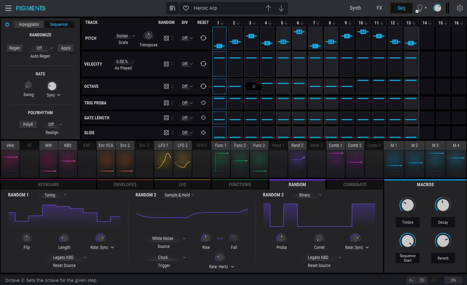Viewport: 467px width, 285px height.
Task: Enable the PolyR polyrhythm button
Action: 28,124
